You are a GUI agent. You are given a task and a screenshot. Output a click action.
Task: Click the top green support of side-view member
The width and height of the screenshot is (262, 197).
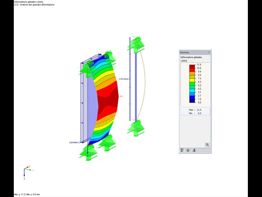(x=136, y=44)
